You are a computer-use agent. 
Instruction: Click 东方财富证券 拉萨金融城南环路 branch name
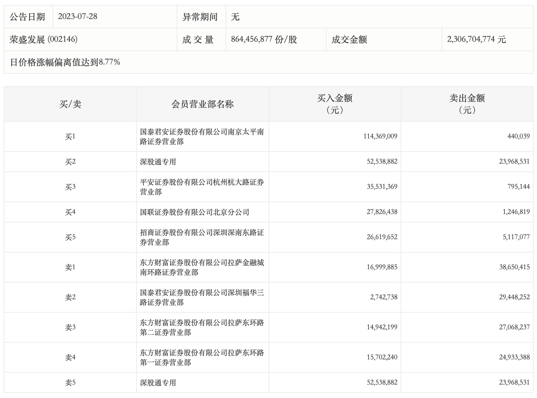(202, 268)
